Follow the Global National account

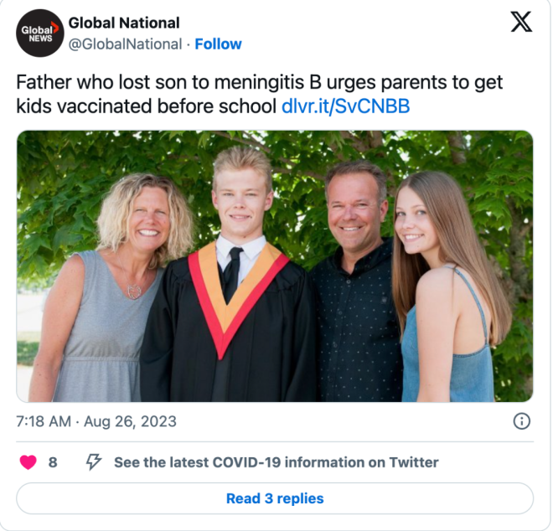coord(218,44)
